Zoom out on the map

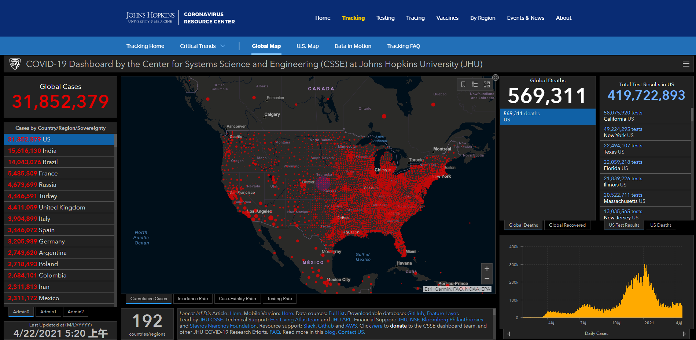pos(487,279)
